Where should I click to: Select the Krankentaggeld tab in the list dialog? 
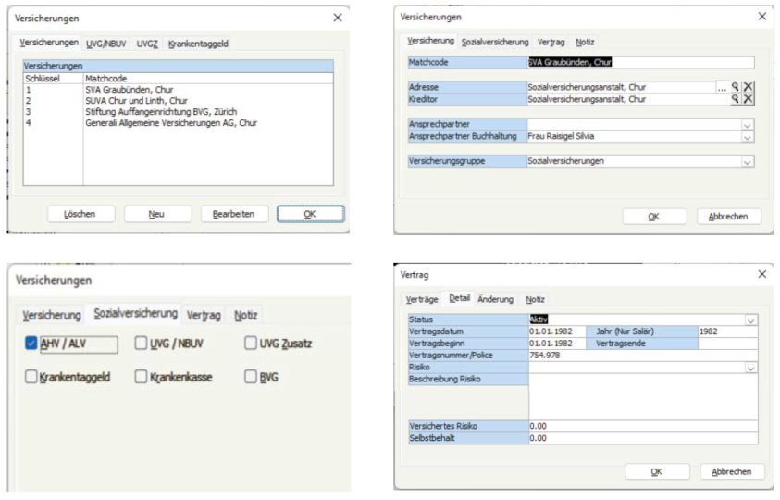(x=198, y=44)
